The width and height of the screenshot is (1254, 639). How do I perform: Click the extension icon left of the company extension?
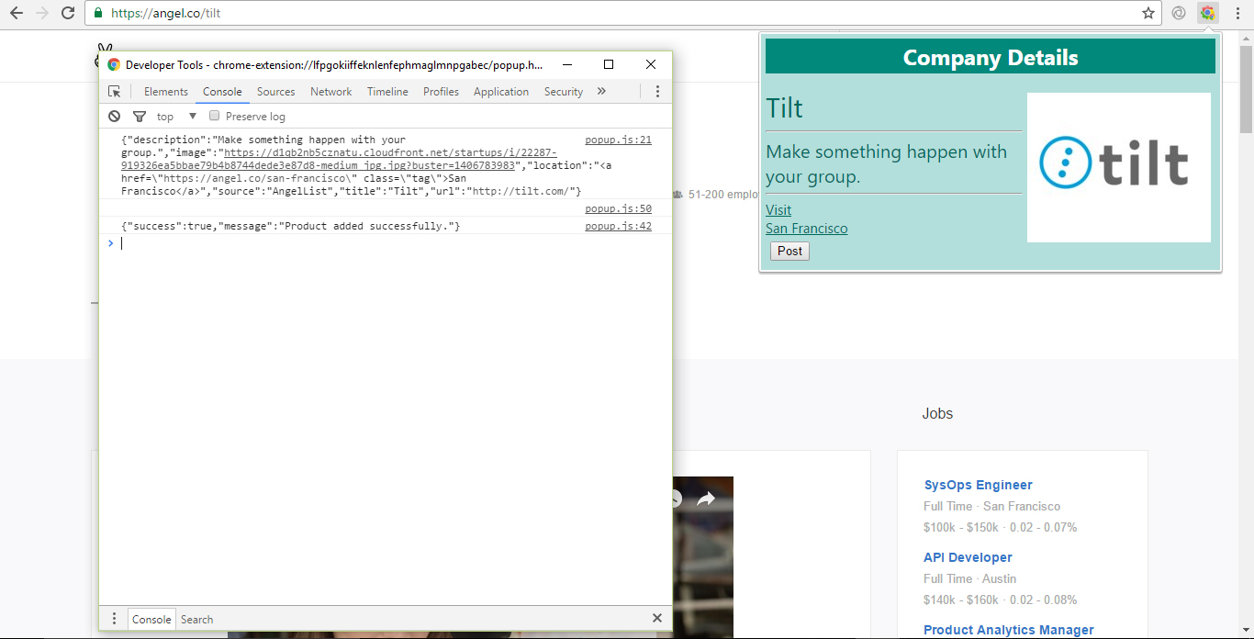click(1180, 13)
